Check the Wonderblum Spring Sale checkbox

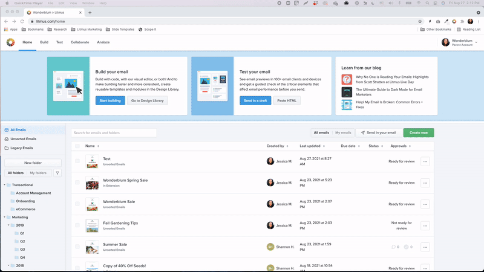77,183
